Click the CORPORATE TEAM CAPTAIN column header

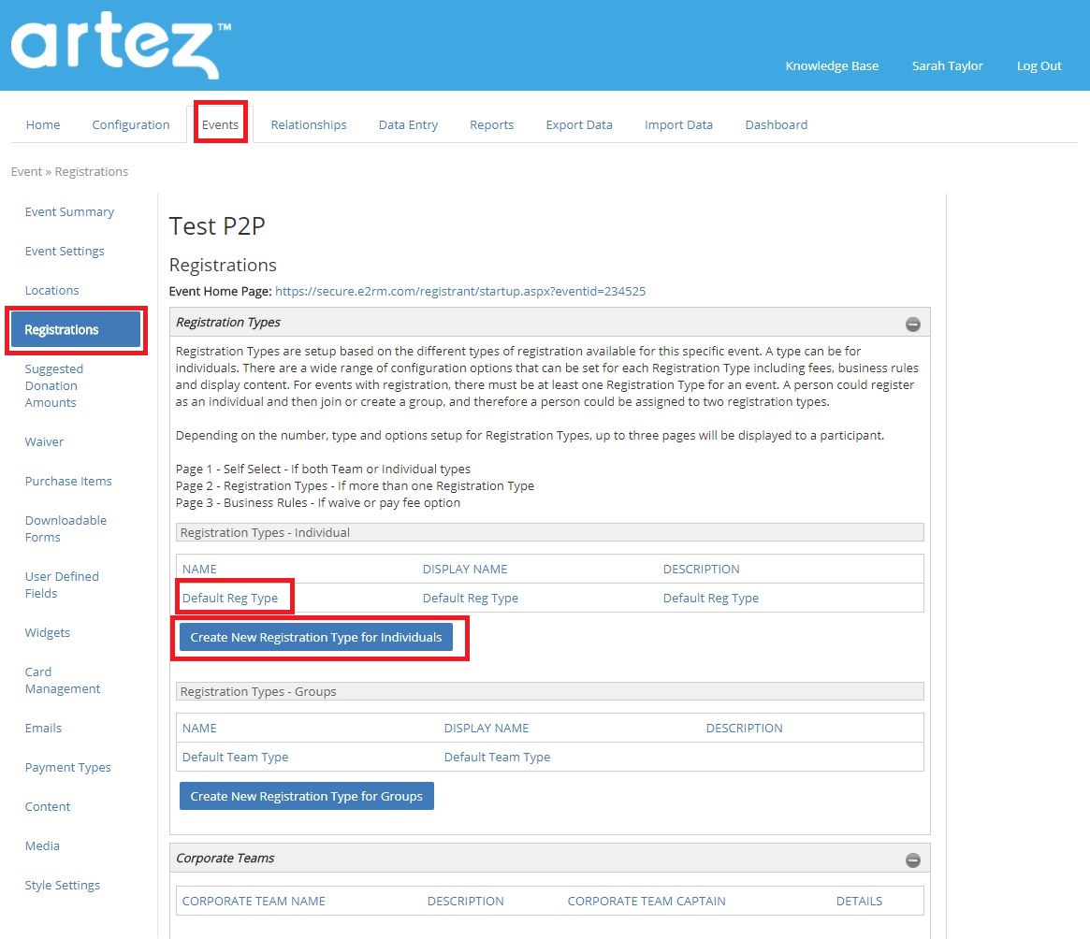tap(647, 902)
